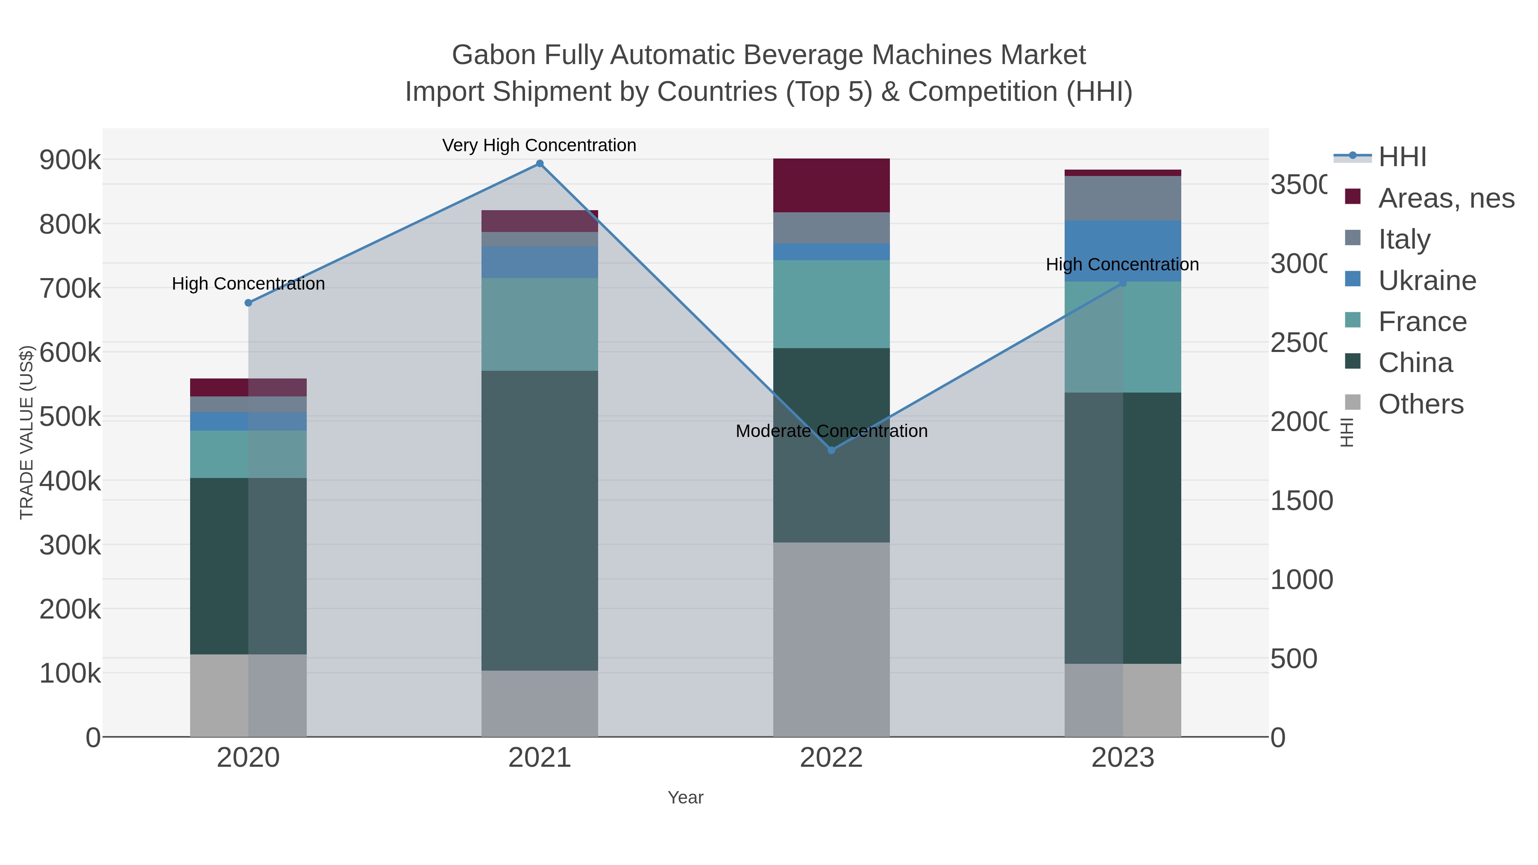Click the 100k y-axis tick label
1538x865 pixels.
point(70,673)
